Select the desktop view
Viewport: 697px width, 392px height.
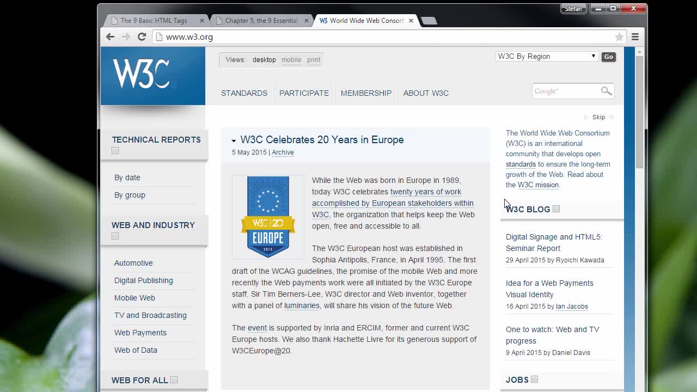tap(264, 60)
